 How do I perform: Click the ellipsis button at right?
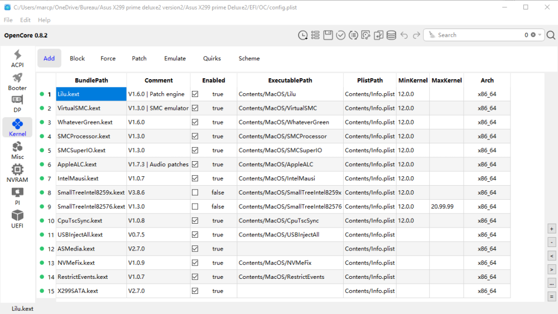tap(552, 283)
